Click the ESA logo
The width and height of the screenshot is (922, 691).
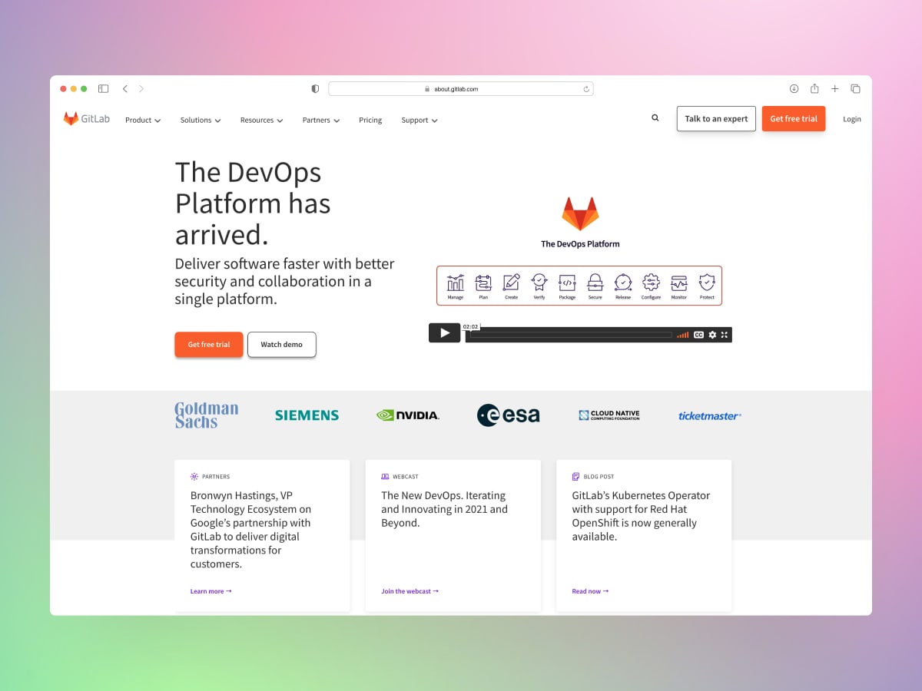tap(508, 415)
